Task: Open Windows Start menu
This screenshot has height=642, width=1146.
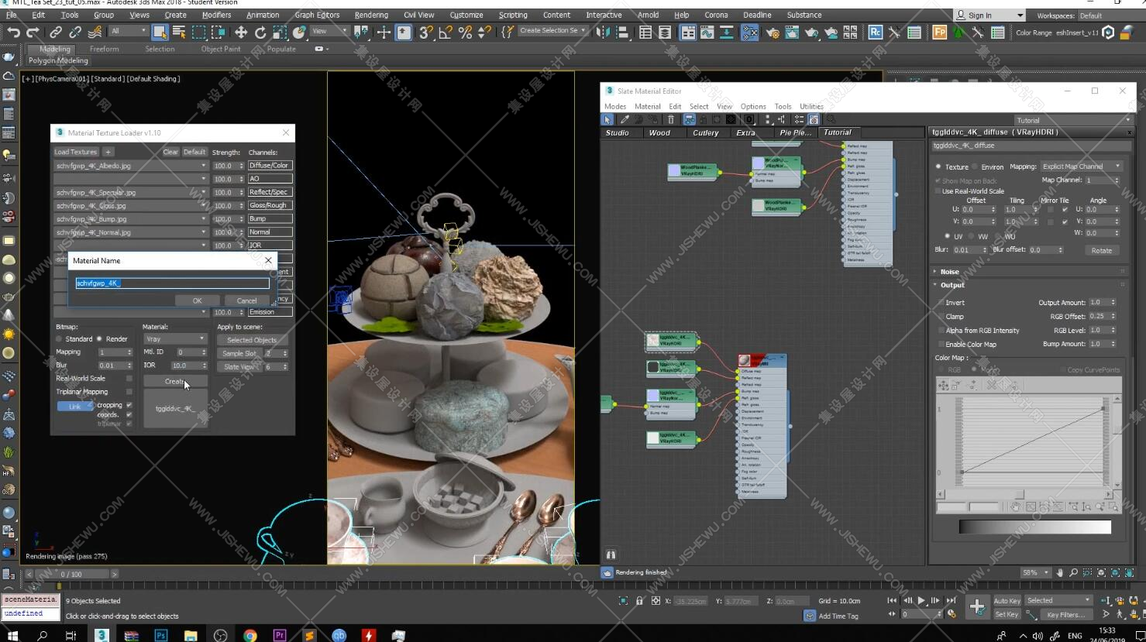Action: click(12, 635)
